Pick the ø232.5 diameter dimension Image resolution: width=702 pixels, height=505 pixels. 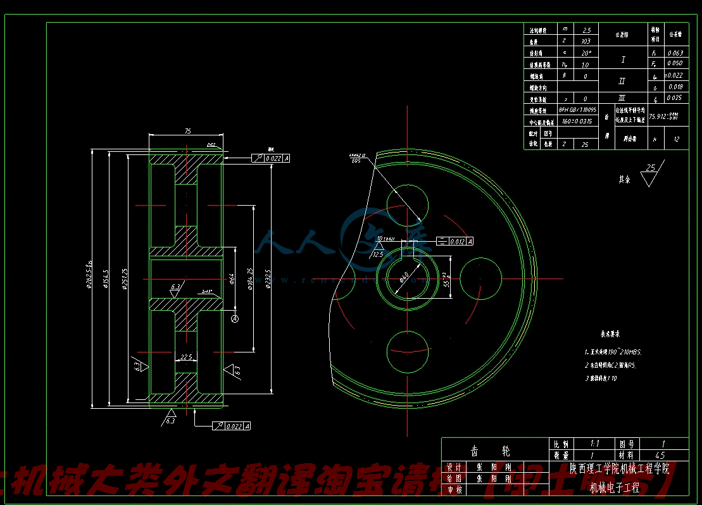tap(268, 278)
